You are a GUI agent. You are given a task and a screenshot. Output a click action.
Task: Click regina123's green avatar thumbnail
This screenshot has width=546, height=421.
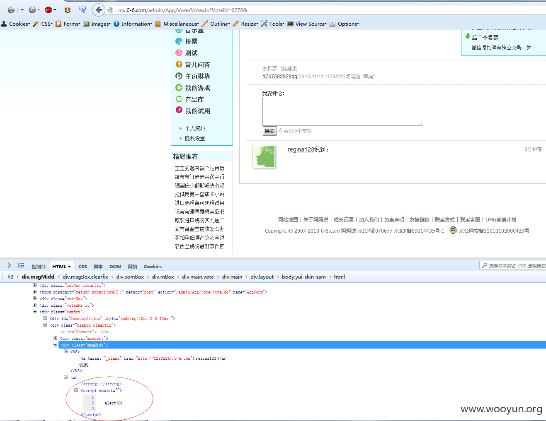(x=264, y=156)
